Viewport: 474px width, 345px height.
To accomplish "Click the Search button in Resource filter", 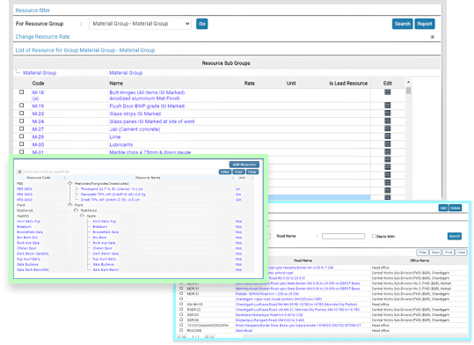I will pos(403,24).
